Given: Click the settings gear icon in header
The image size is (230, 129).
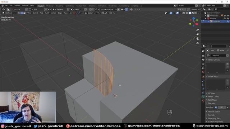Looking at the screenshot, I should [122, 9].
